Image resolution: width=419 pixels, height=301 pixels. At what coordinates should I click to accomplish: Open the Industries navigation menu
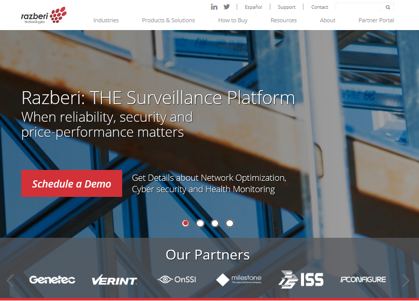coord(106,20)
